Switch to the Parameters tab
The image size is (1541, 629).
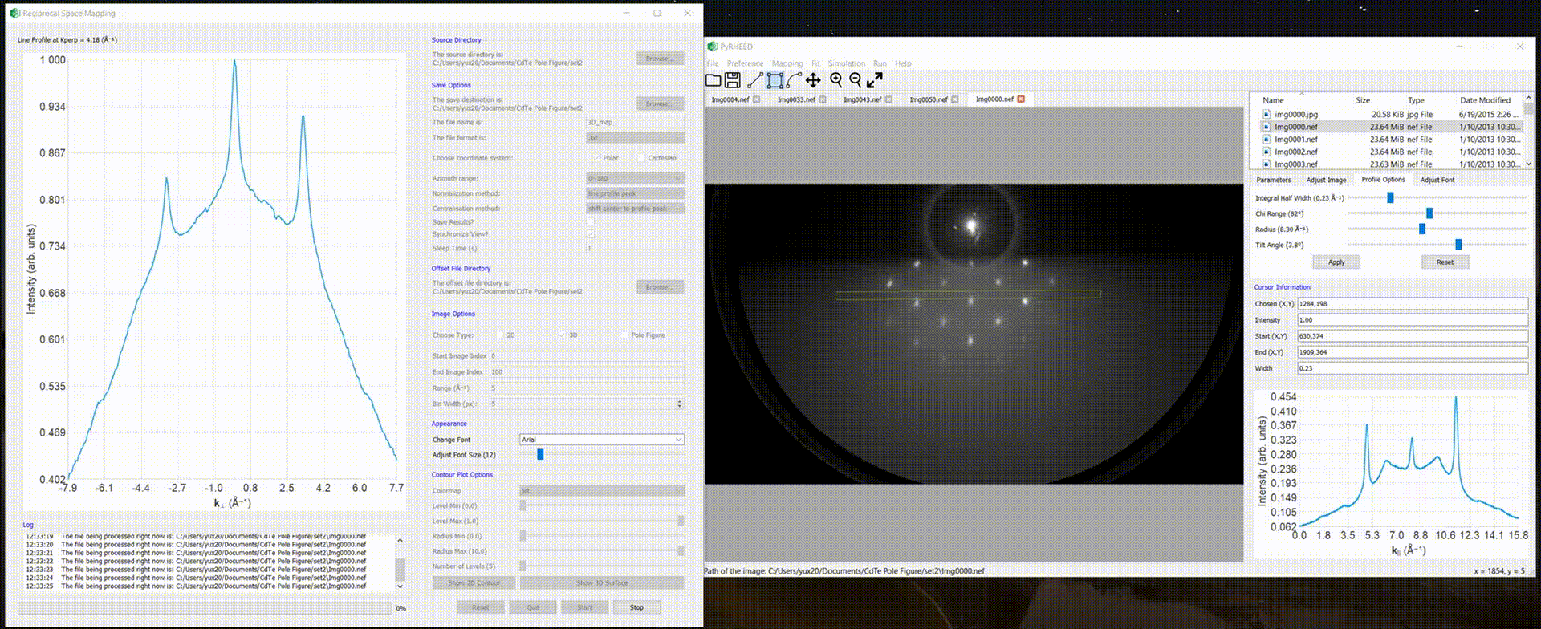click(x=1274, y=180)
